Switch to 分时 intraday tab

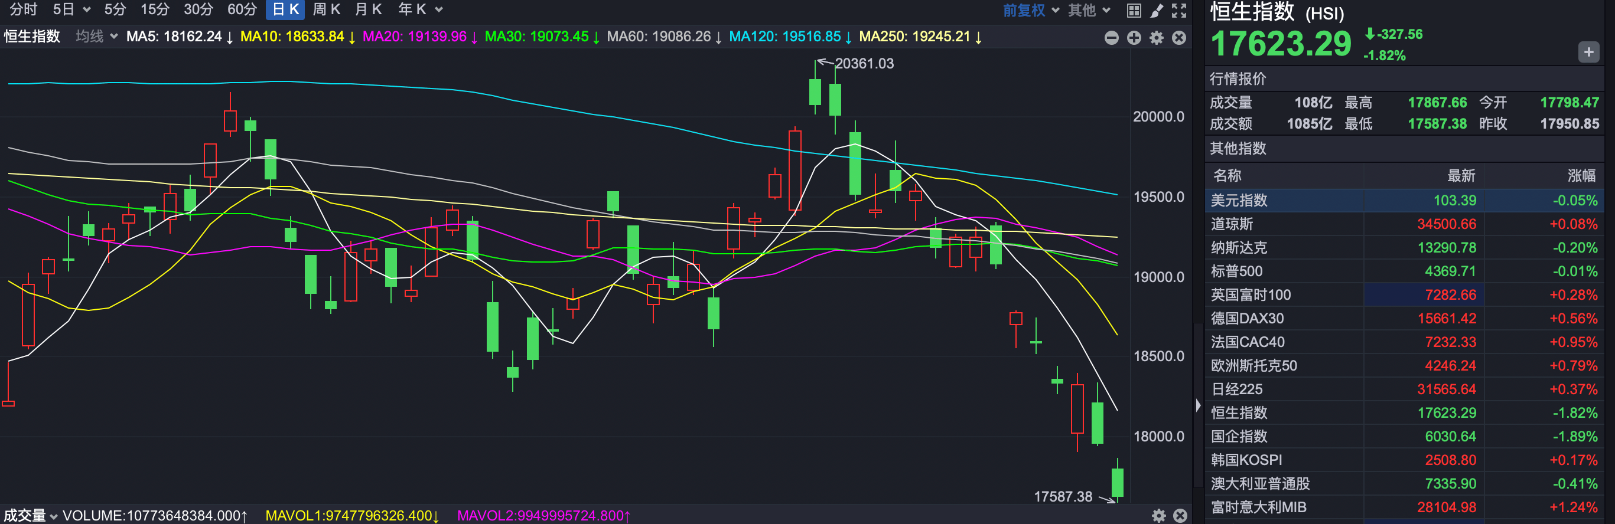click(23, 9)
